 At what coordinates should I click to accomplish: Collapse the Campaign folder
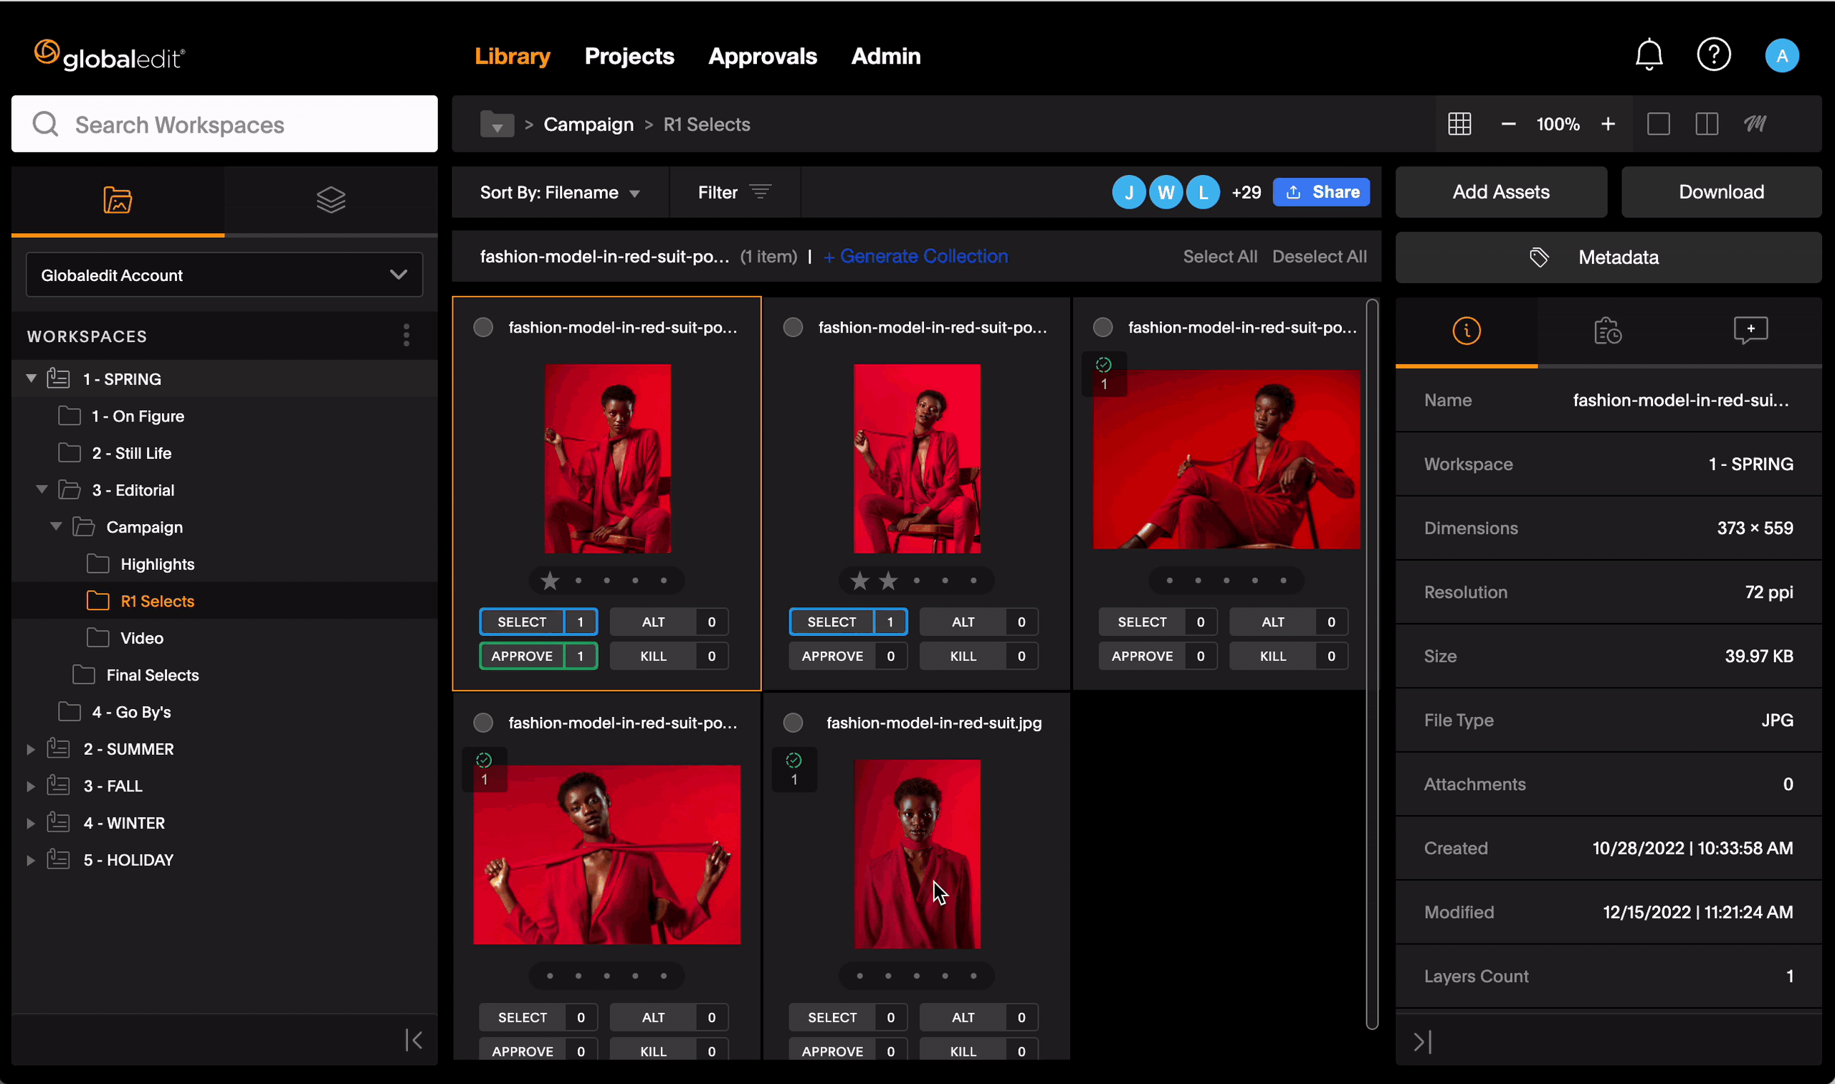click(x=56, y=527)
